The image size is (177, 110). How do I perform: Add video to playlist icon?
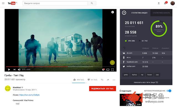[x=102, y=80]
